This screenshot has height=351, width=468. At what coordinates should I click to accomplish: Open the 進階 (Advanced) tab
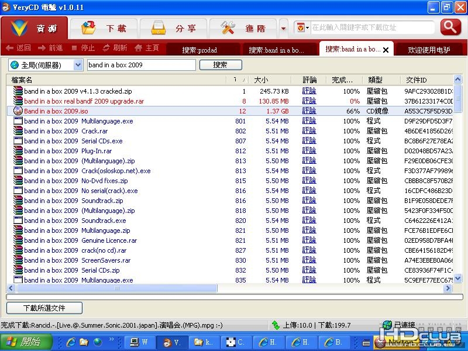243,28
